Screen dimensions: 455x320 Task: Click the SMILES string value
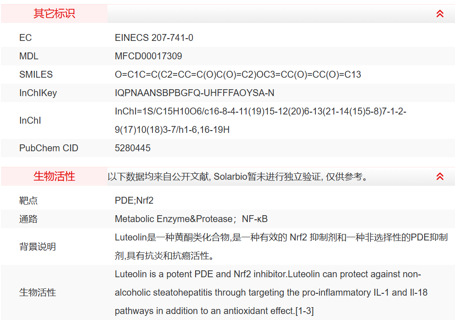coord(238,74)
